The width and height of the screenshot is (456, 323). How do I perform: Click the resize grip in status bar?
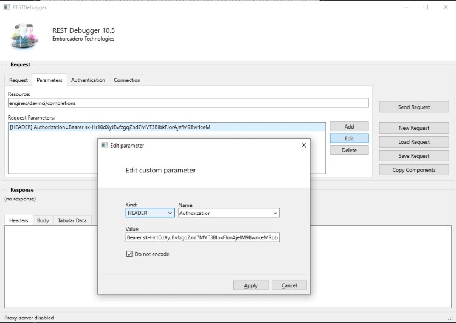451,318
